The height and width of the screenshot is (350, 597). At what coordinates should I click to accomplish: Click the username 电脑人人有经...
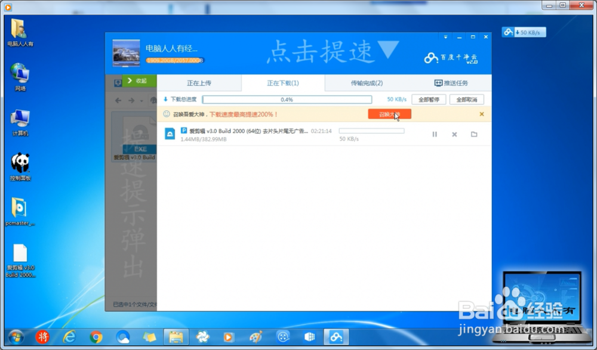pos(172,49)
